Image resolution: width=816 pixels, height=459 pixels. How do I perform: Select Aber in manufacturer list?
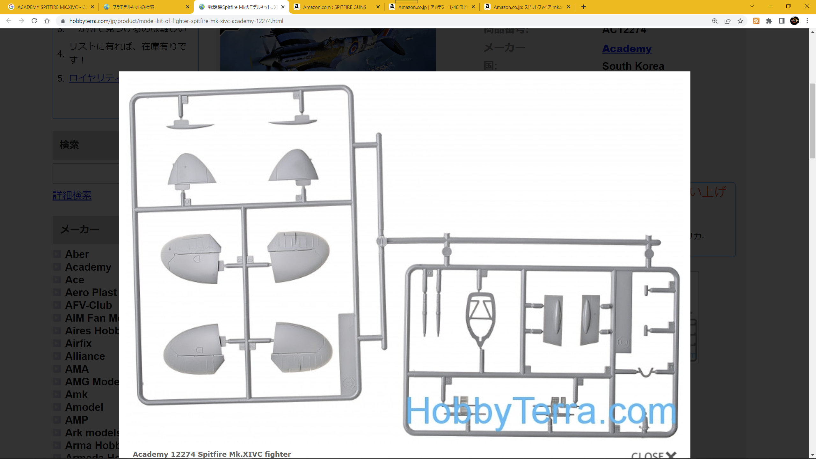[77, 254]
